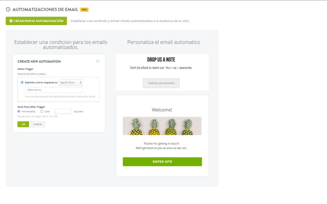Click the 'Welcome!' email heading
Screen dimensions: 327x204
[x=162, y=110]
